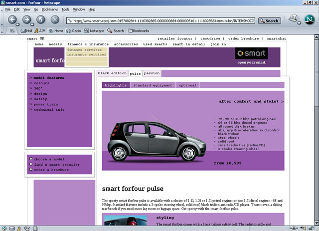Viewport: 319px width, 231px height.
Task: Click the status bar Composer icon
Action: [27, 229]
